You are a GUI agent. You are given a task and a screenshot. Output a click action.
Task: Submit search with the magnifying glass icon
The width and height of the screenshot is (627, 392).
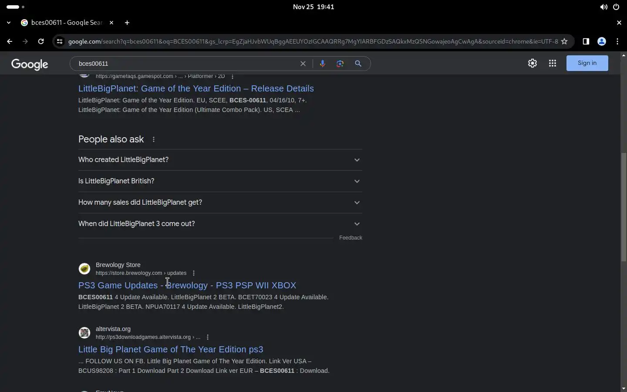point(358,64)
